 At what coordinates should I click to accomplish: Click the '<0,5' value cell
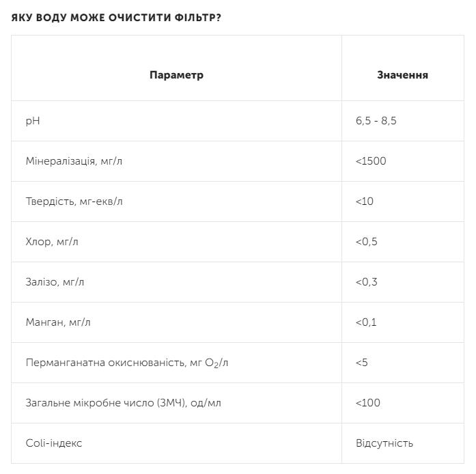tap(367, 242)
